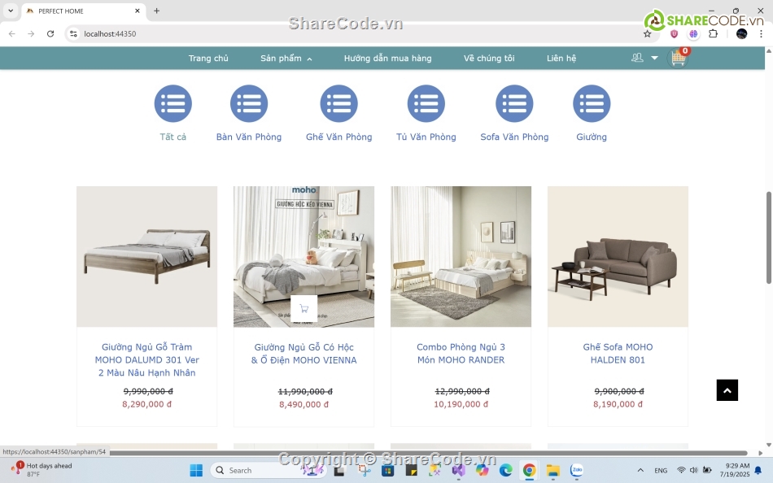Screen dimensions: 773x483
Task: Select the Bàn Văn Phòng category icon
Action: coord(249,103)
